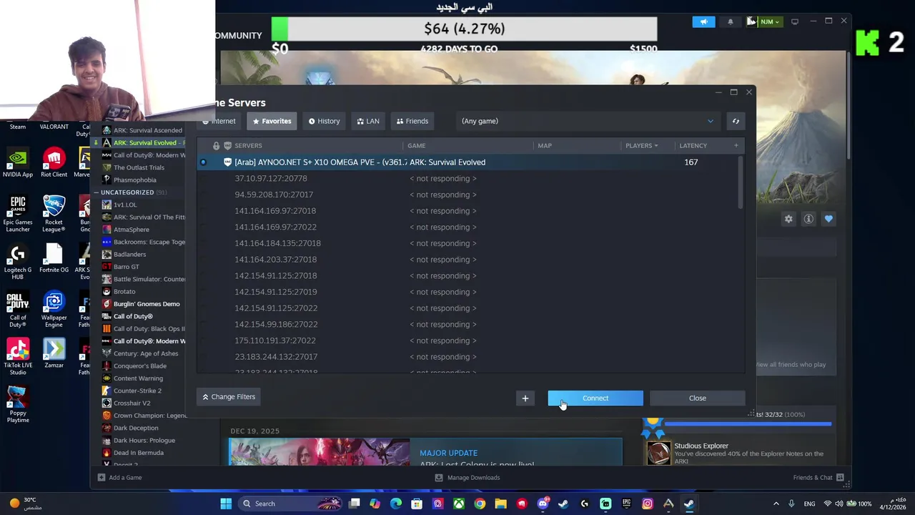Open Fortnite OG desktop file
Screen dimensions: 915x515
(54, 258)
